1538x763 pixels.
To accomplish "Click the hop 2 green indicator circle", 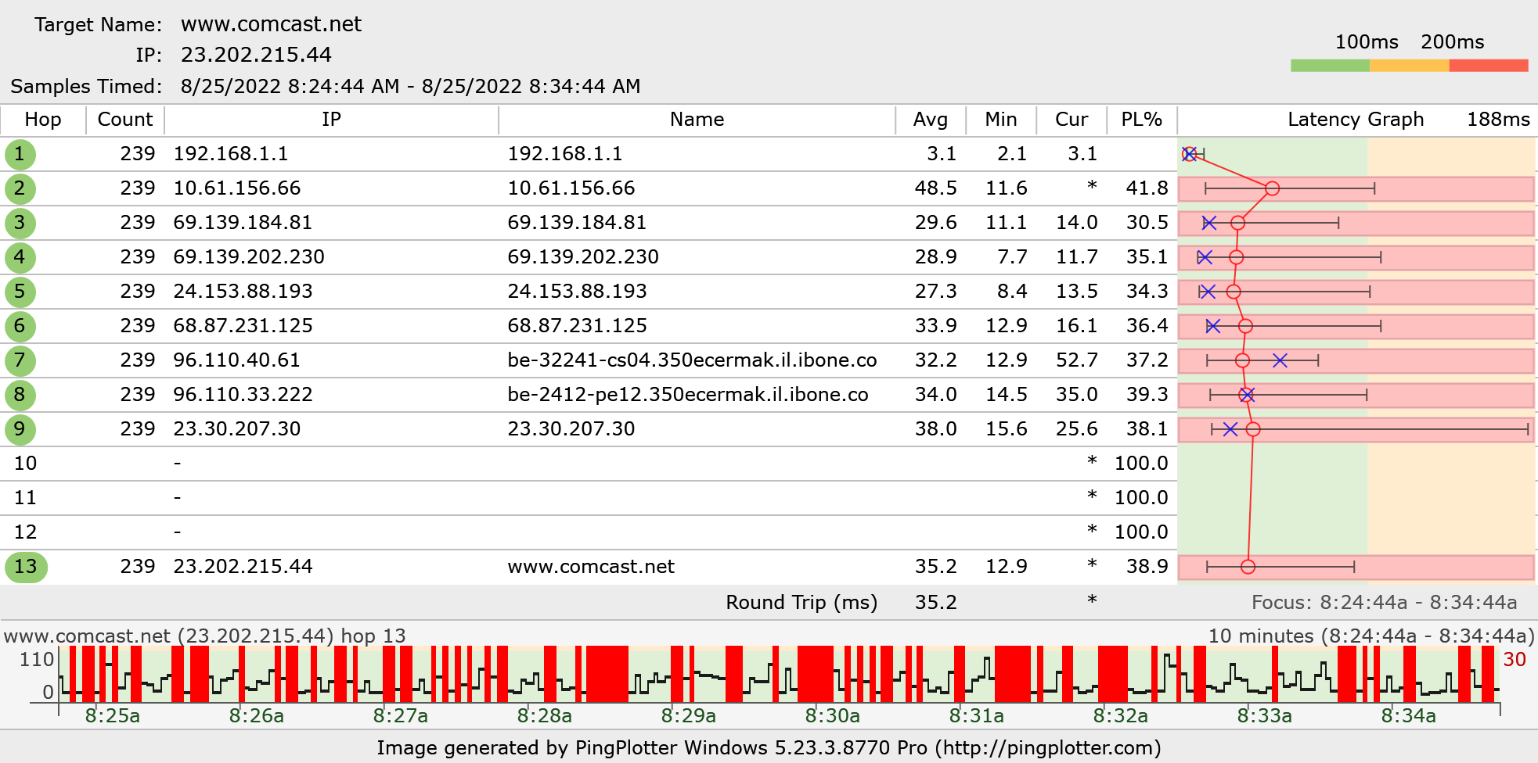I will pos(20,188).
